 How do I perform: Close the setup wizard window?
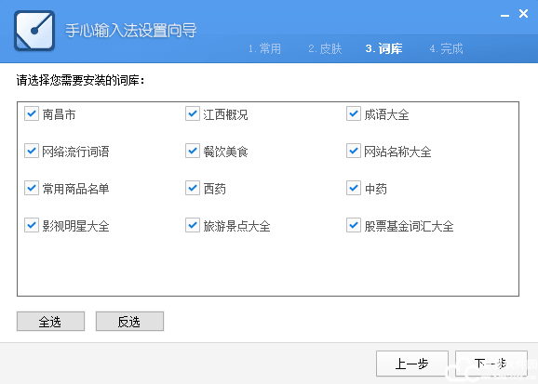tap(524, 14)
